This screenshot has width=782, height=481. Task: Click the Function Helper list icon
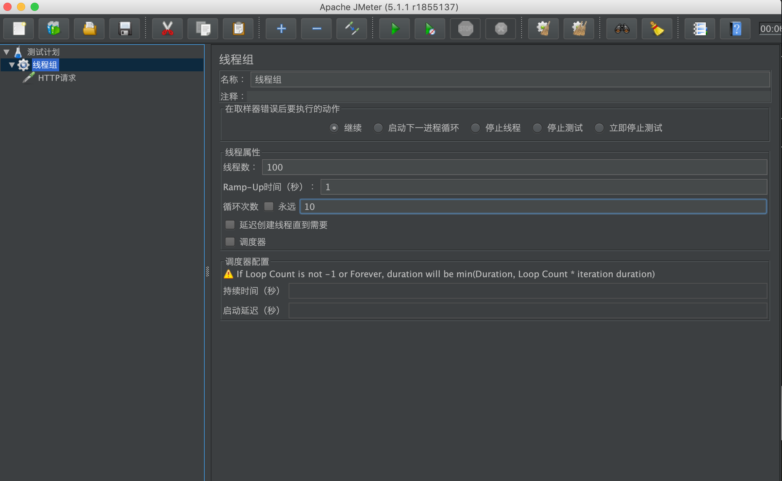pyautogui.click(x=700, y=29)
